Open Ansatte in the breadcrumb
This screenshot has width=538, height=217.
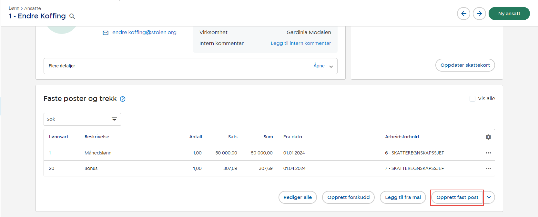click(33, 8)
